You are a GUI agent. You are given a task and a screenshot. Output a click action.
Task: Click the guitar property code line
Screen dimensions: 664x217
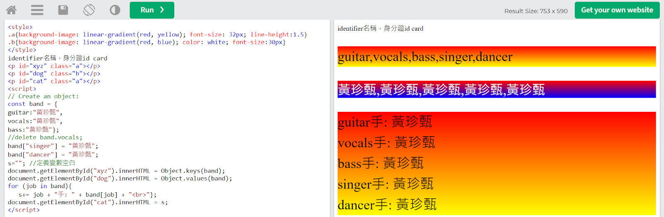click(x=35, y=112)
